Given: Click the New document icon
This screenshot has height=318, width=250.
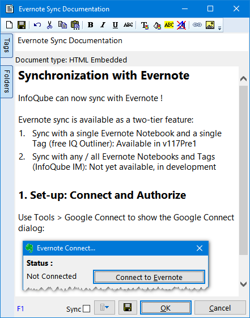Looking at the screenshot, I should pos(9,25).
